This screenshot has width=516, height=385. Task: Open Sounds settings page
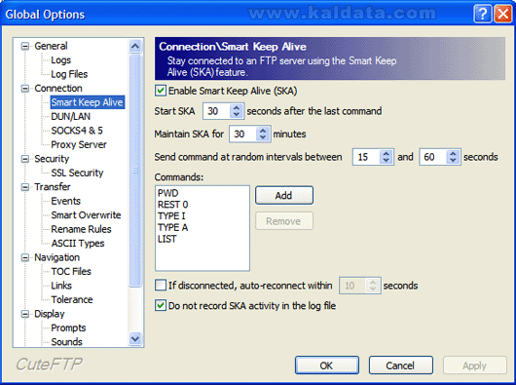pyautogui.click(x=66, y=342)
